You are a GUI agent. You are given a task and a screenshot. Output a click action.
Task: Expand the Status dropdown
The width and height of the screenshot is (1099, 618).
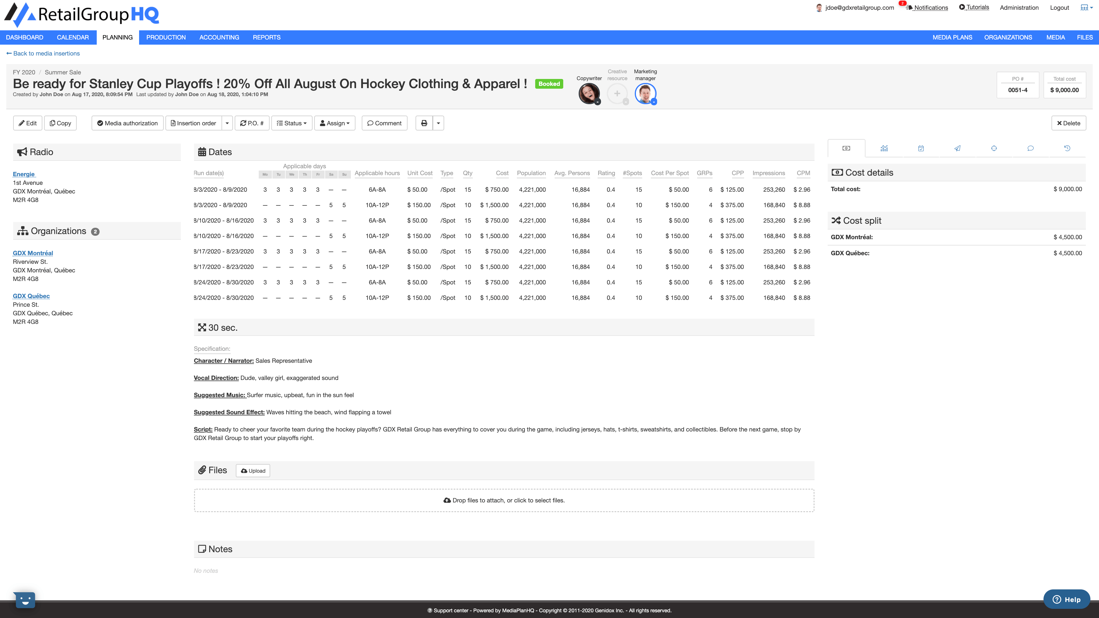coord(292,123)
